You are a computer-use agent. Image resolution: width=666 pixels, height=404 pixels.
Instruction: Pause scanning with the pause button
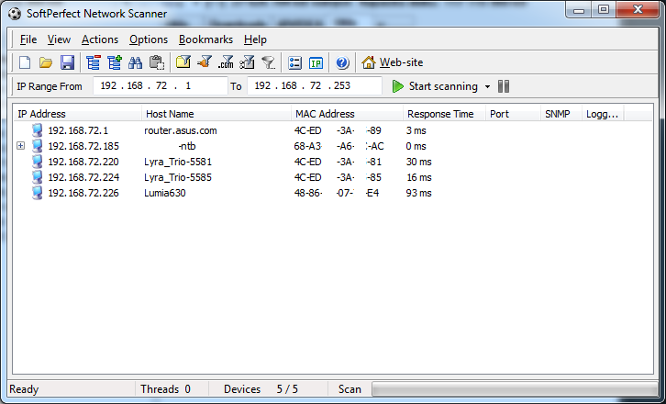504,86
